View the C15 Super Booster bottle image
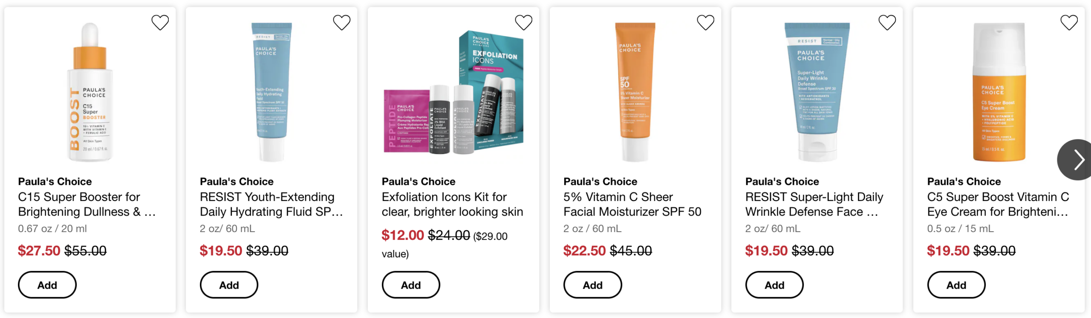Screen dimensions: 1091x318 click(90, 92)
